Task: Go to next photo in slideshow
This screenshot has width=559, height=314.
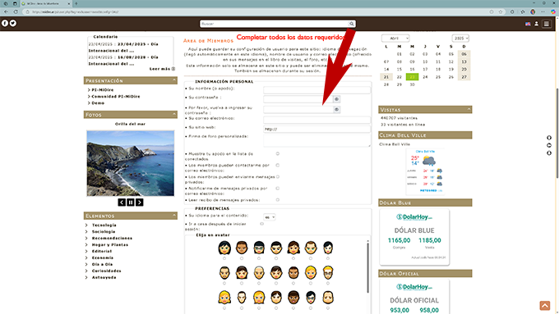Action: pos(140,203)
